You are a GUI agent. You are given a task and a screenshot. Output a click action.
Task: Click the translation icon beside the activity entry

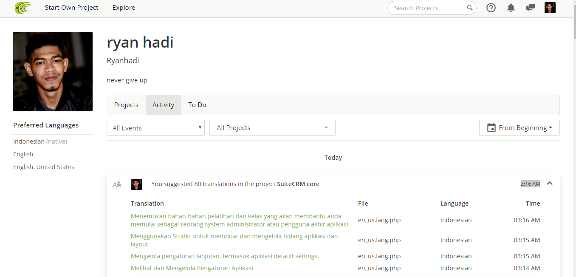[117, 184]
